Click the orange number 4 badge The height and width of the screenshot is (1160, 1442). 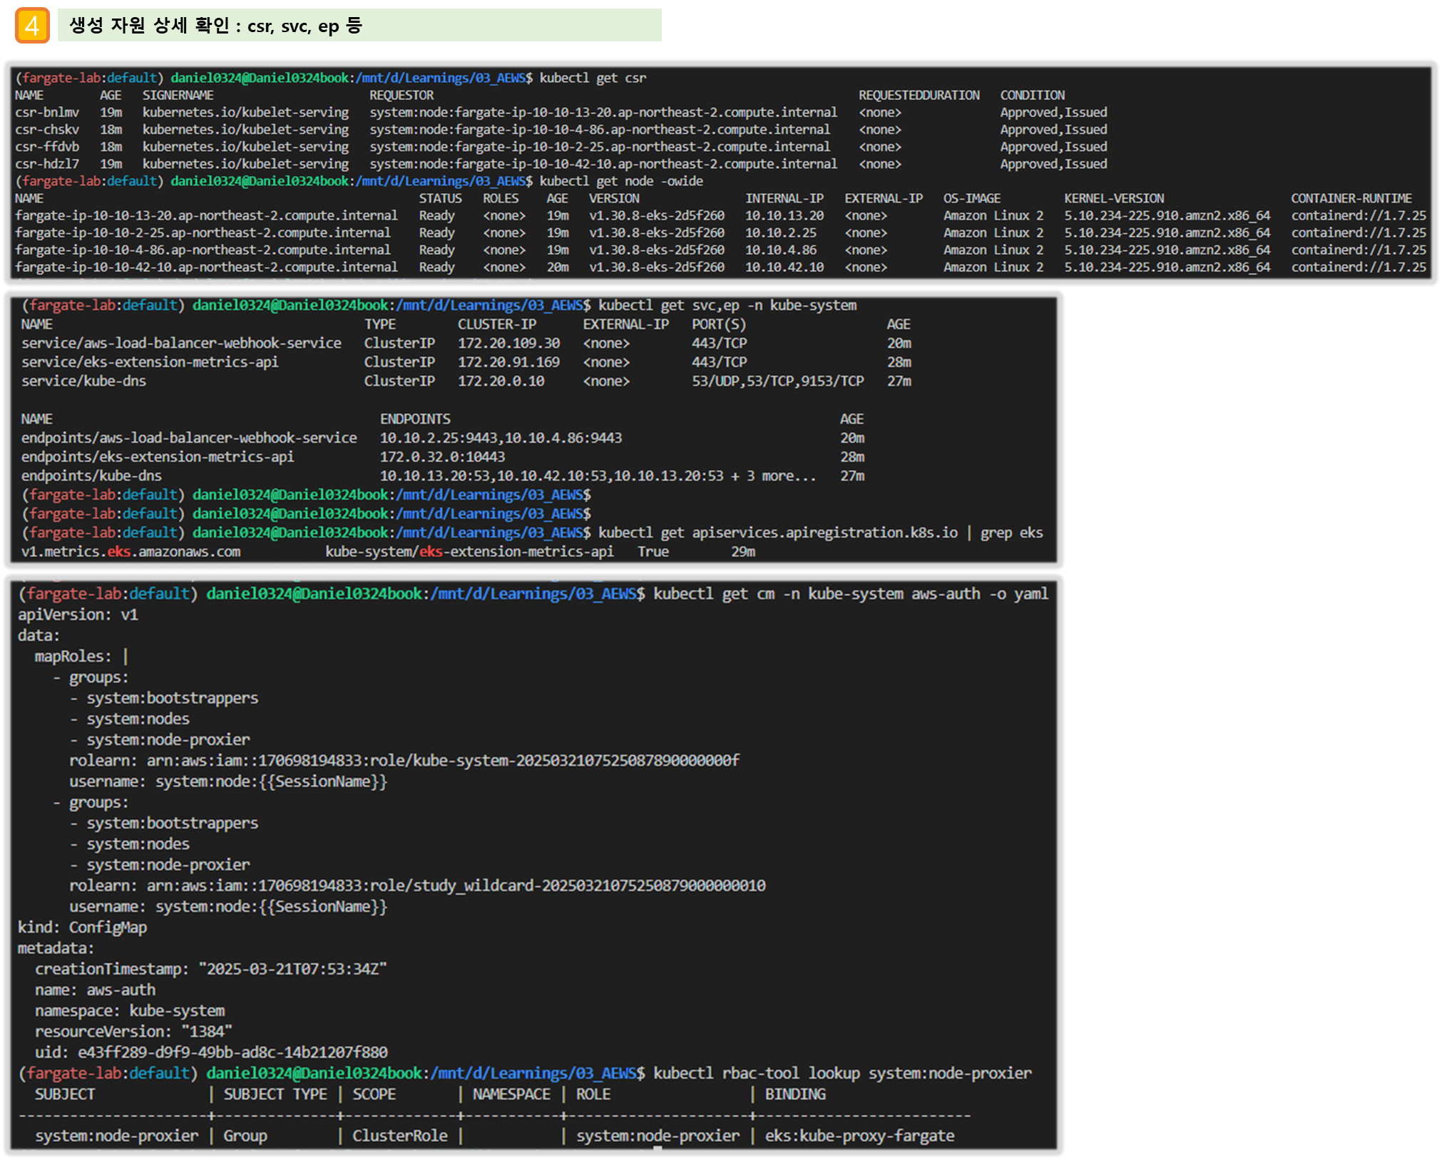coord(32,26)
